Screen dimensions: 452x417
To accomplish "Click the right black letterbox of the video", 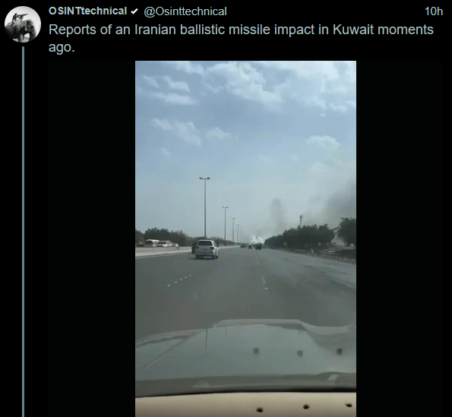I will pyautogui.click(x=400, y=239).
